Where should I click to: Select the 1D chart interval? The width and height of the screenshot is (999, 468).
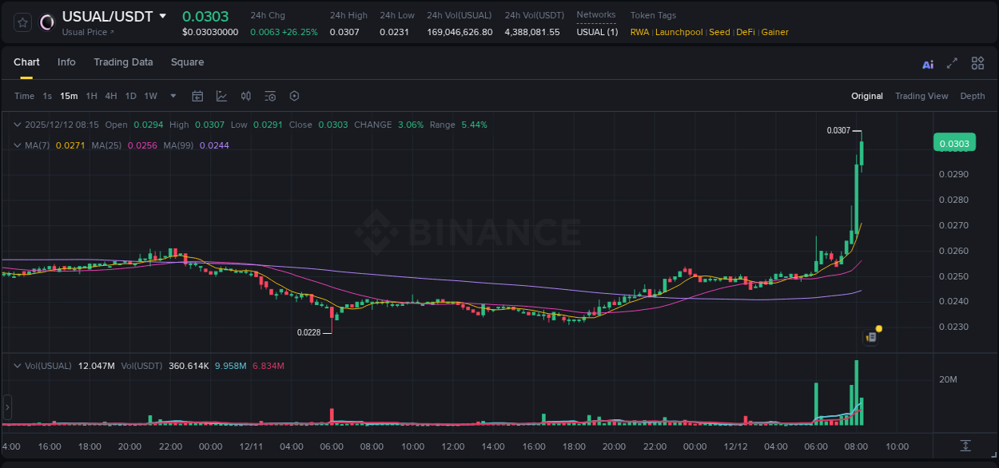click(x=130, y=95)
